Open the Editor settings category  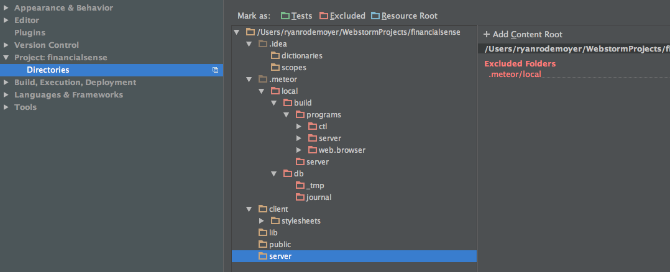click(27, 20)
